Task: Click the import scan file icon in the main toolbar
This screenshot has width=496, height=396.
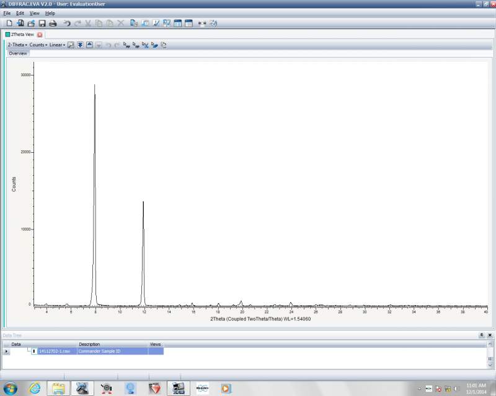Action: (x=20, y=23)
